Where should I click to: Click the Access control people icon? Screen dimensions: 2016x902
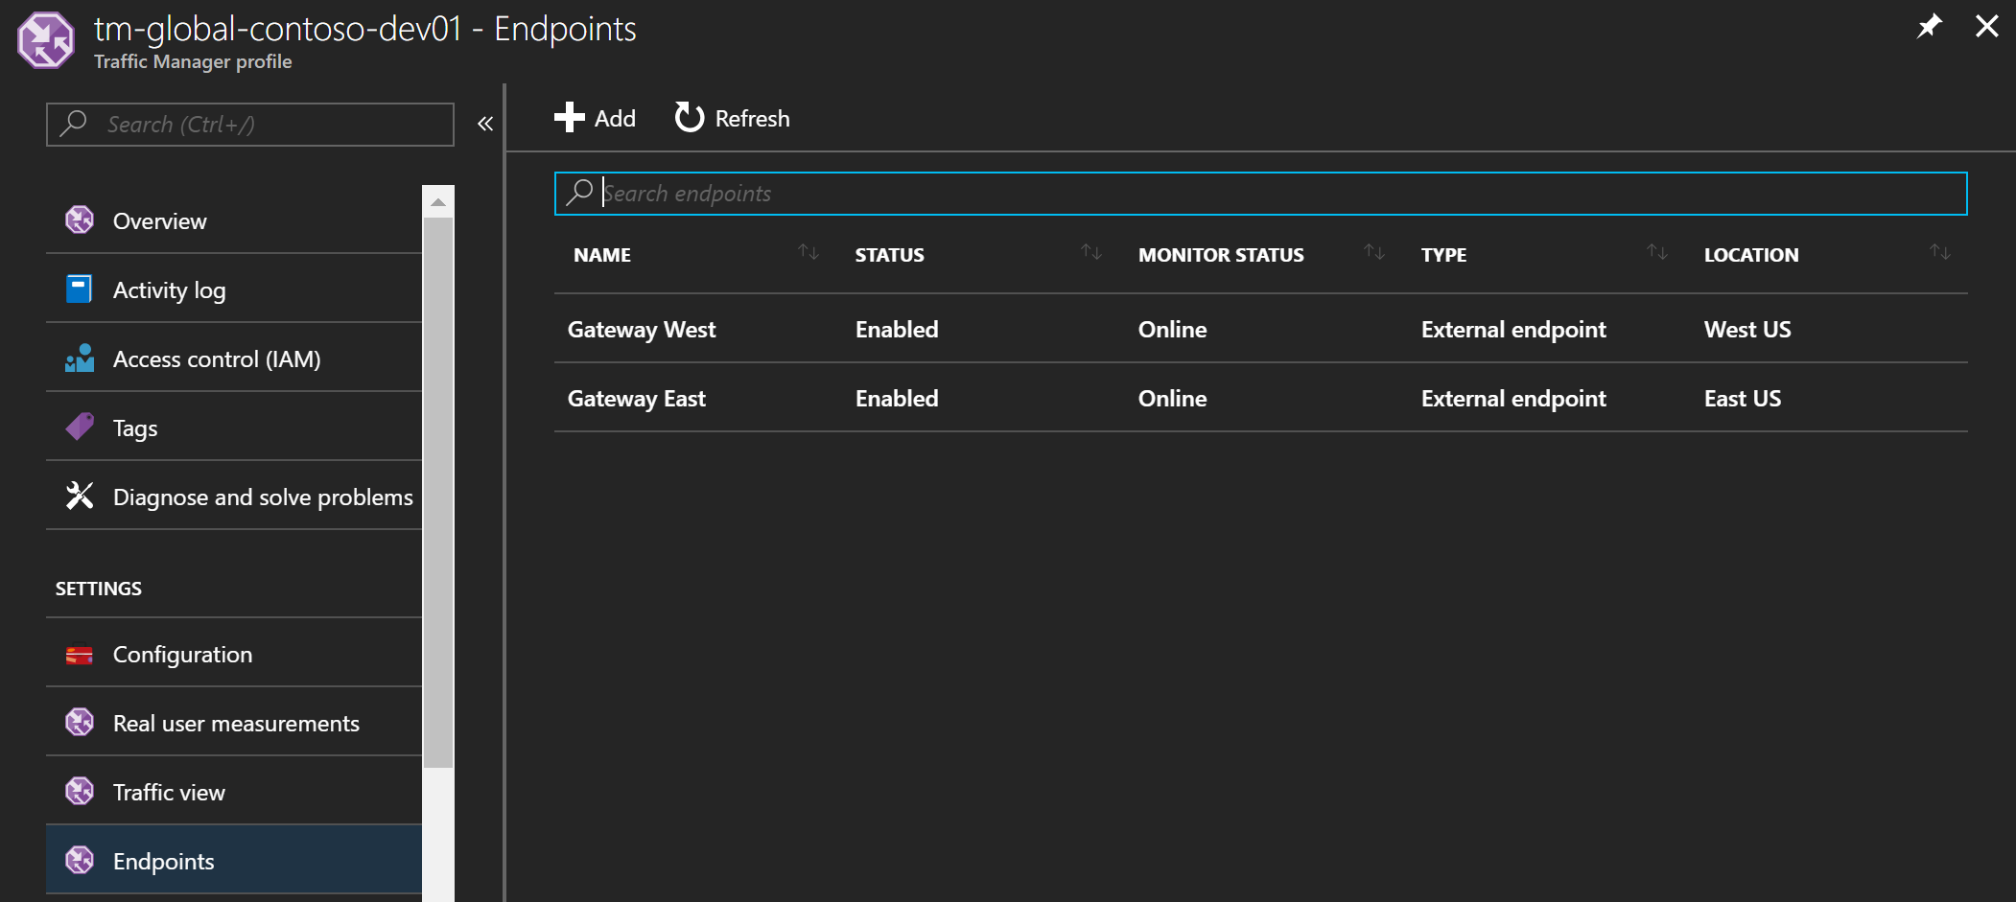tap(80, 358)
